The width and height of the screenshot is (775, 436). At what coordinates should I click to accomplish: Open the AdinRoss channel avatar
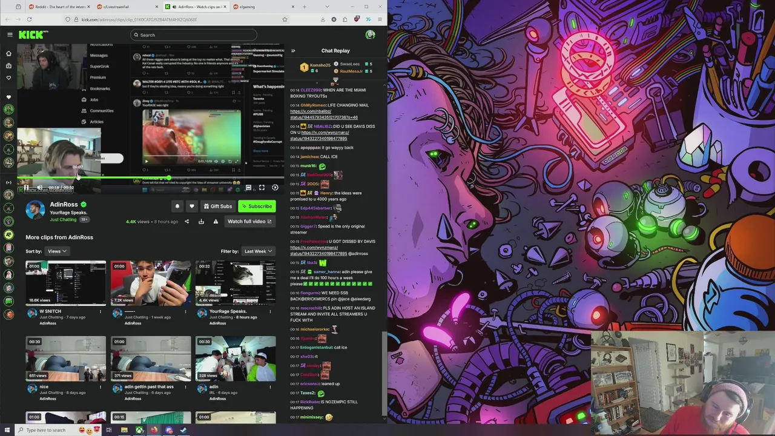(35, 210)
